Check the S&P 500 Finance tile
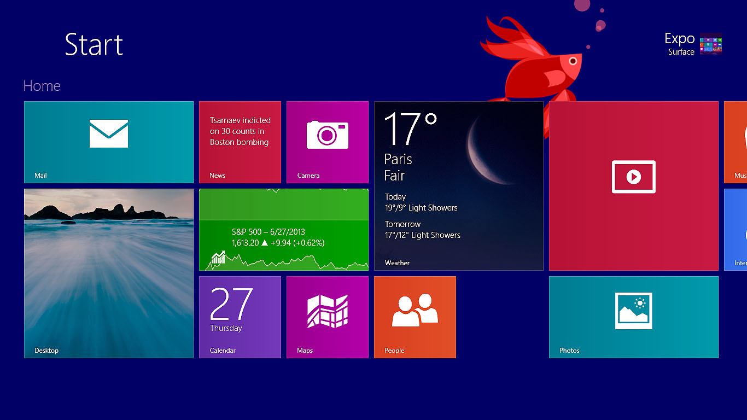Screen dimensions: 747x420 [283, 230]
